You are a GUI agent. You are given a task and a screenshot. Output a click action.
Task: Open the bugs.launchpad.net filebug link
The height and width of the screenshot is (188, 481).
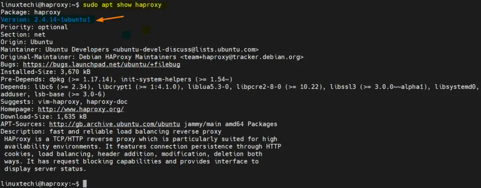[101, 65]
